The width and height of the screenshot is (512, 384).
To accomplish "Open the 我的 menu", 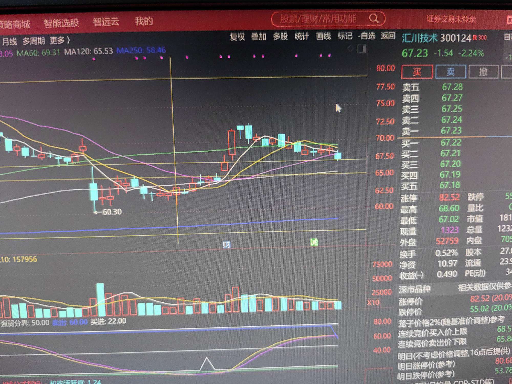I will (x=144, y=21).
